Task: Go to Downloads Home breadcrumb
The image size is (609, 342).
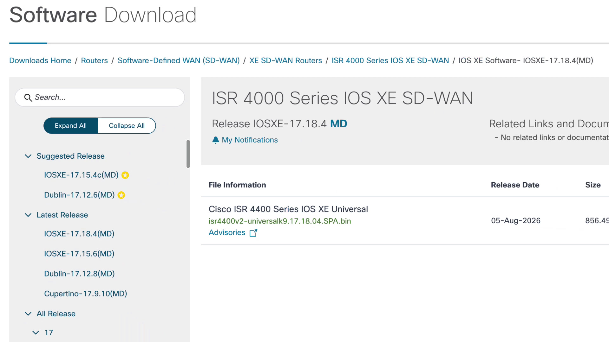Action: click(x=40, y=60)
